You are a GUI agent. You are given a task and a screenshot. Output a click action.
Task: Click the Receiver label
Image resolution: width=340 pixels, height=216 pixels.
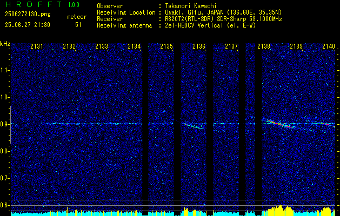110,19
